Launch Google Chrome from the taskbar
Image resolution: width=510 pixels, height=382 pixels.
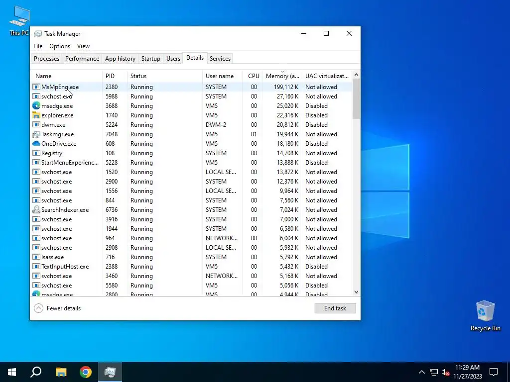pyautogui.click(x=86, y=372)
